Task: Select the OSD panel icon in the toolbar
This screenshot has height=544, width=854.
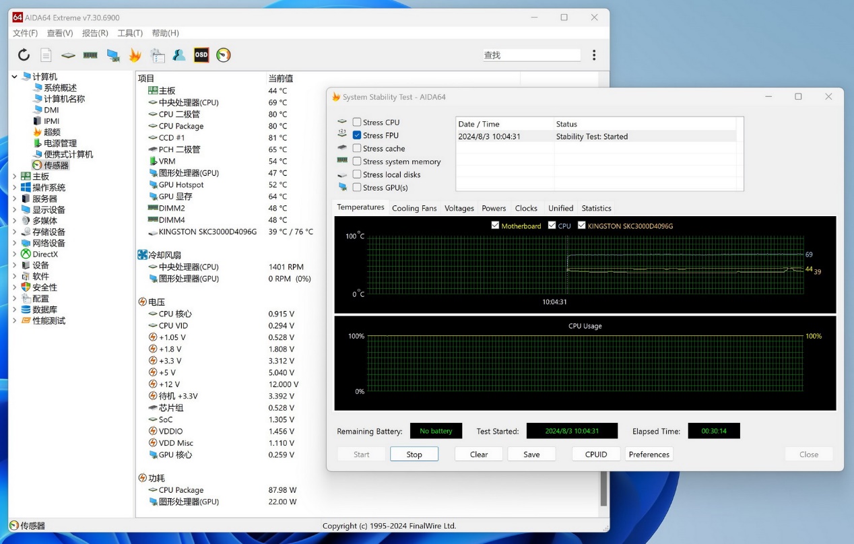Action: click(x=201, y=55)
